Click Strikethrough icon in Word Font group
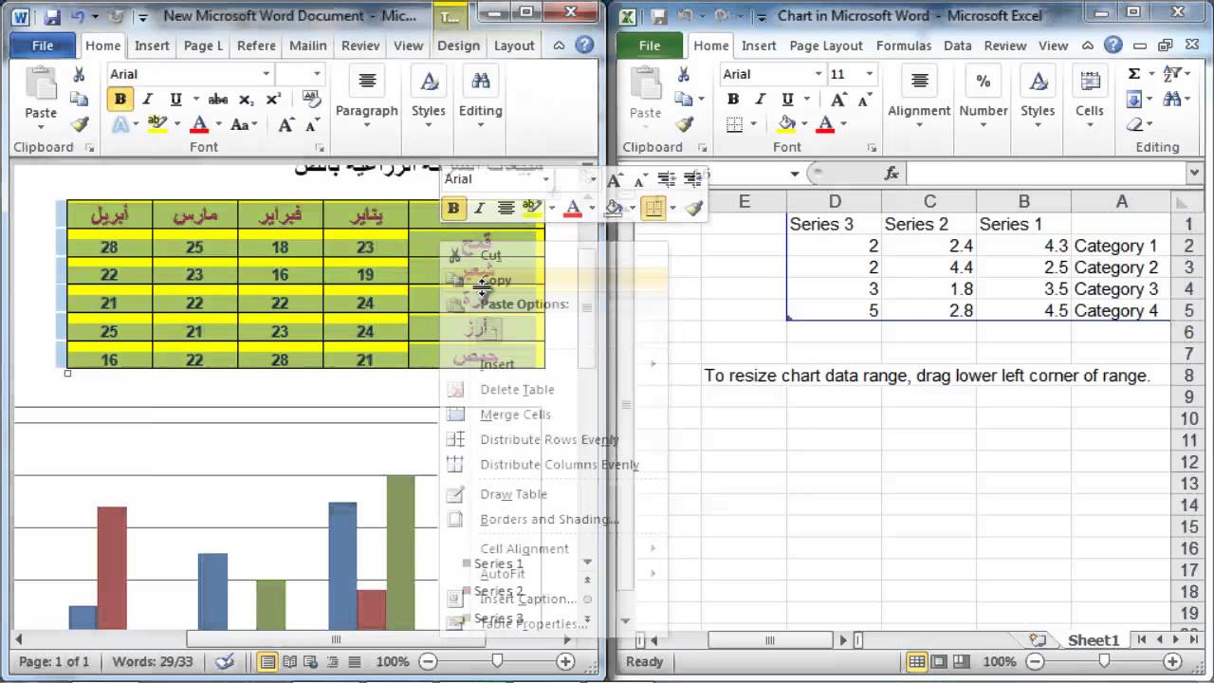 click(x=218, y=100)
